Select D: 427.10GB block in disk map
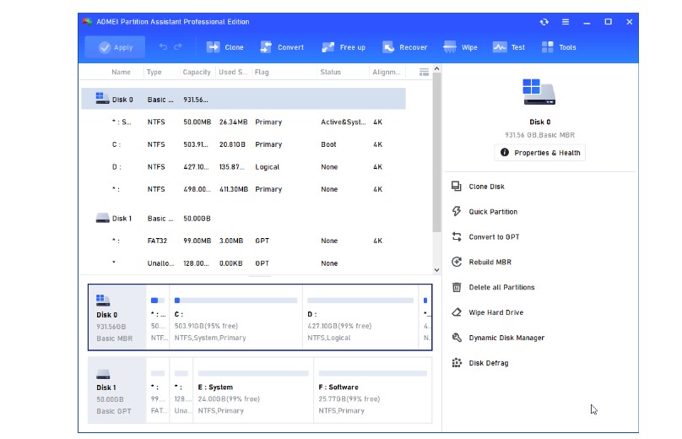682x439 pixels. (x=360, y=317)
